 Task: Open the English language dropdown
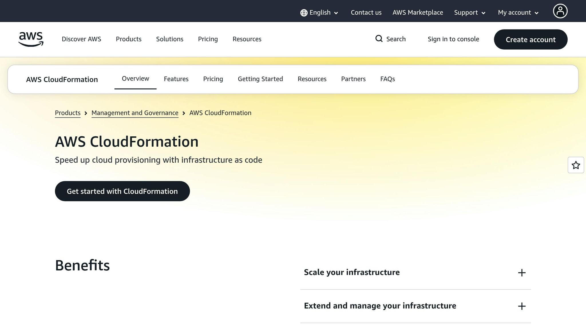pyautogui.click(x=320, y=13)
